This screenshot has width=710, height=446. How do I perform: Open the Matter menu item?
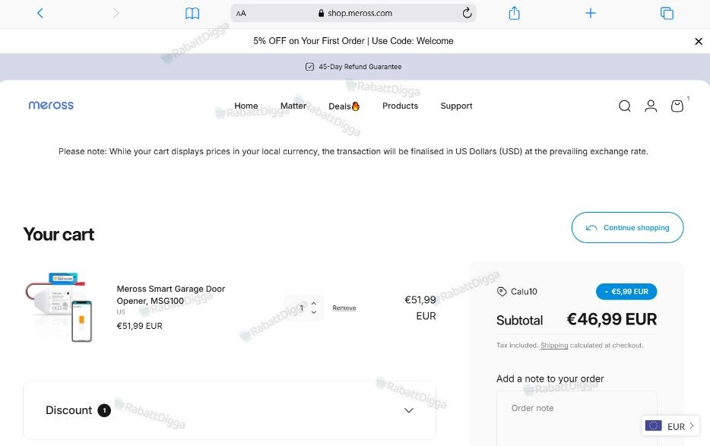coord(293,106)
